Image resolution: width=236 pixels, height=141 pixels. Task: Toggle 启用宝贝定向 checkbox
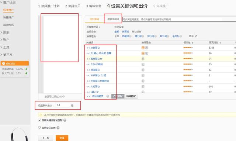click(x=39, y=128)
